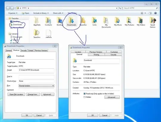Screen dimensions: 161x122
Task: Click the Change Icon button
Action: coord(33,94)
